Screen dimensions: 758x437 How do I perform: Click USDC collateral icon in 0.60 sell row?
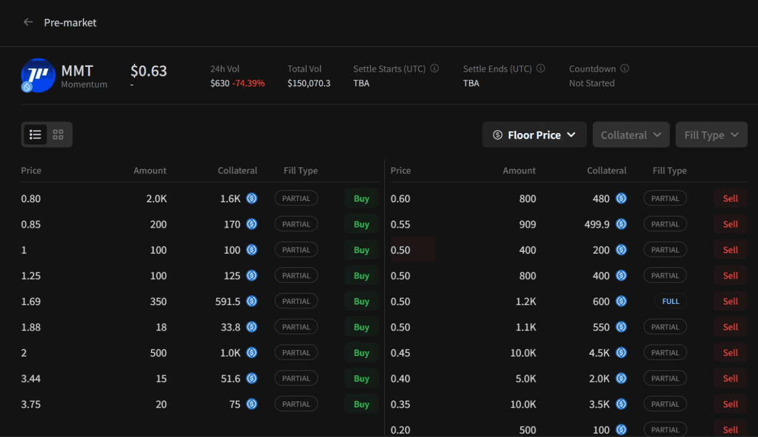(x=621, y=199)
